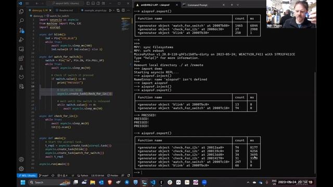Click Prettier in the status bar

coord(112,176)
